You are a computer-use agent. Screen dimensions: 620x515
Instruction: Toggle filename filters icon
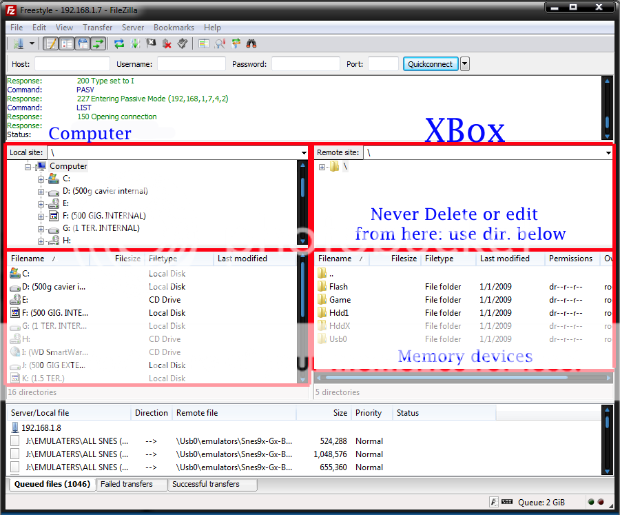220,43
